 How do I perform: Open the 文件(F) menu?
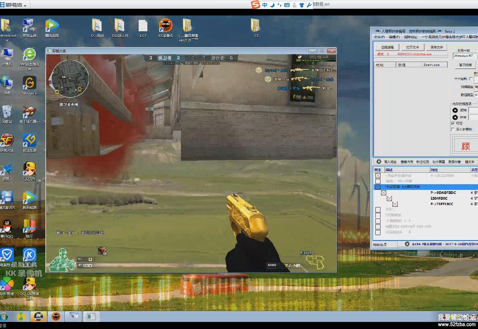pyautogui.click(x=379, y=37)
